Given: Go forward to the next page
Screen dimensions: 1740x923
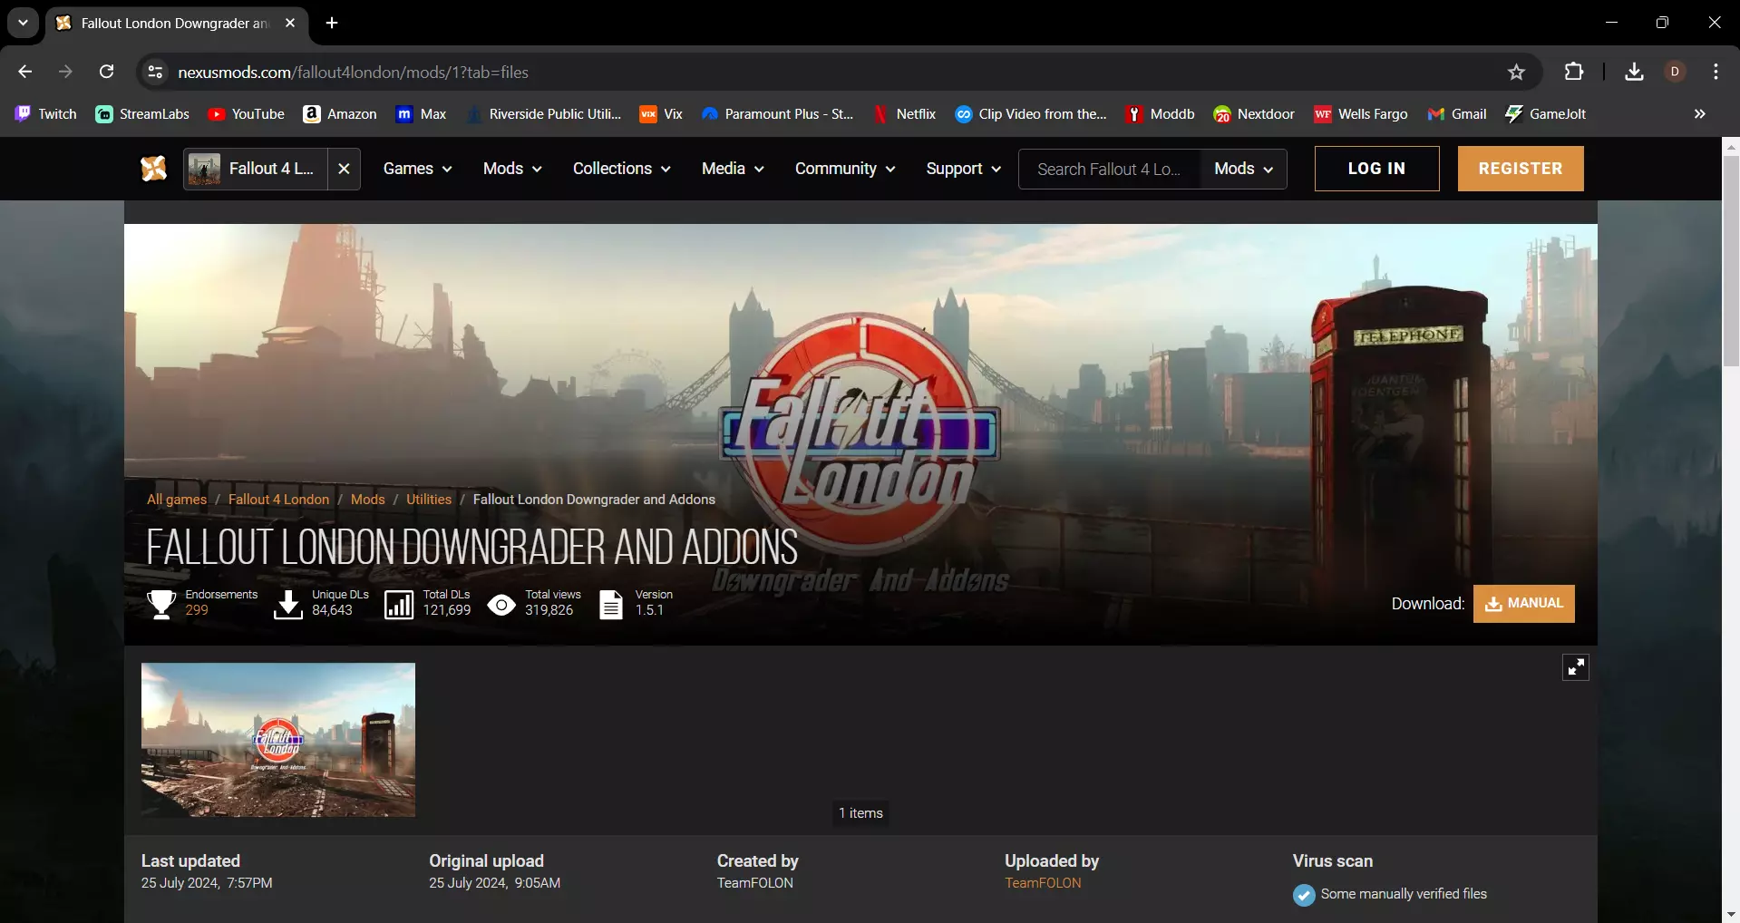Looking at the screenshot, I should tap(65, 72).
